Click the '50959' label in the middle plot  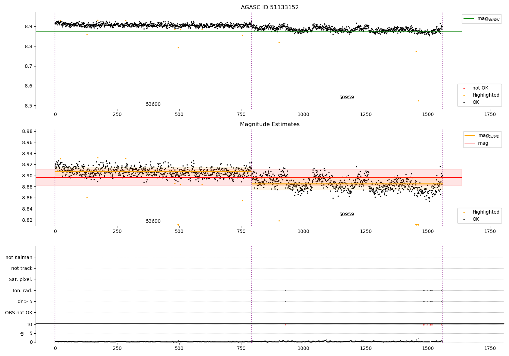pyautogui.click(x=346, y=215)
